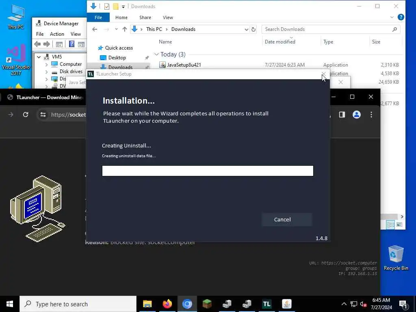Open site information icon in address bar

click(x=43, y=115)
